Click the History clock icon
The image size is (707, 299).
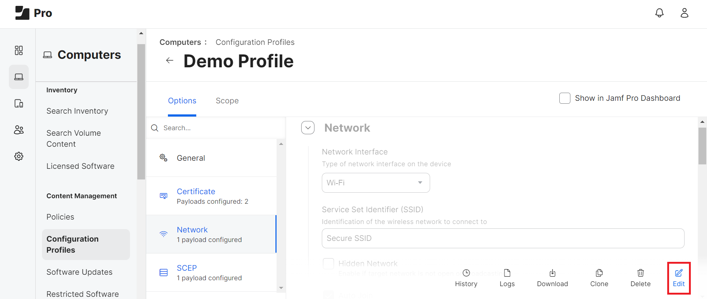466,273
